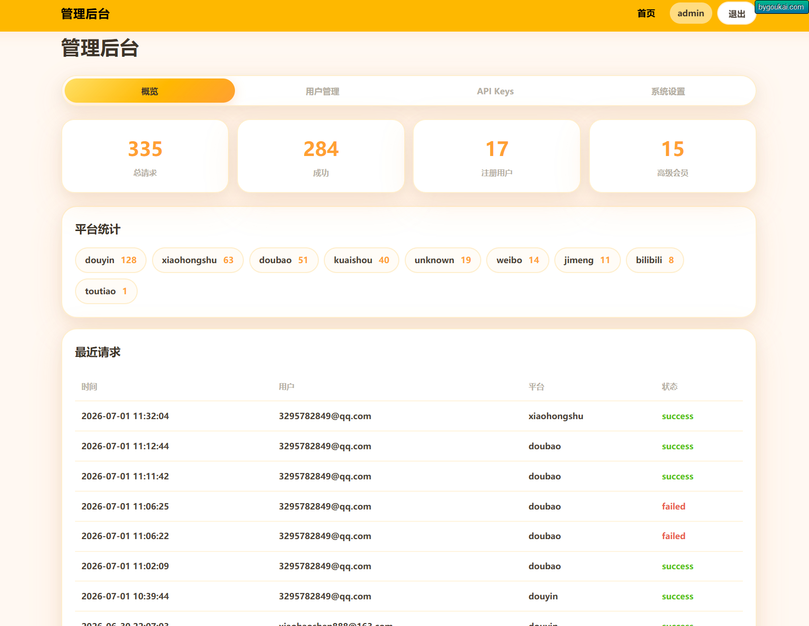
Task: Click the 平台 column header
Action: (536, 387)
